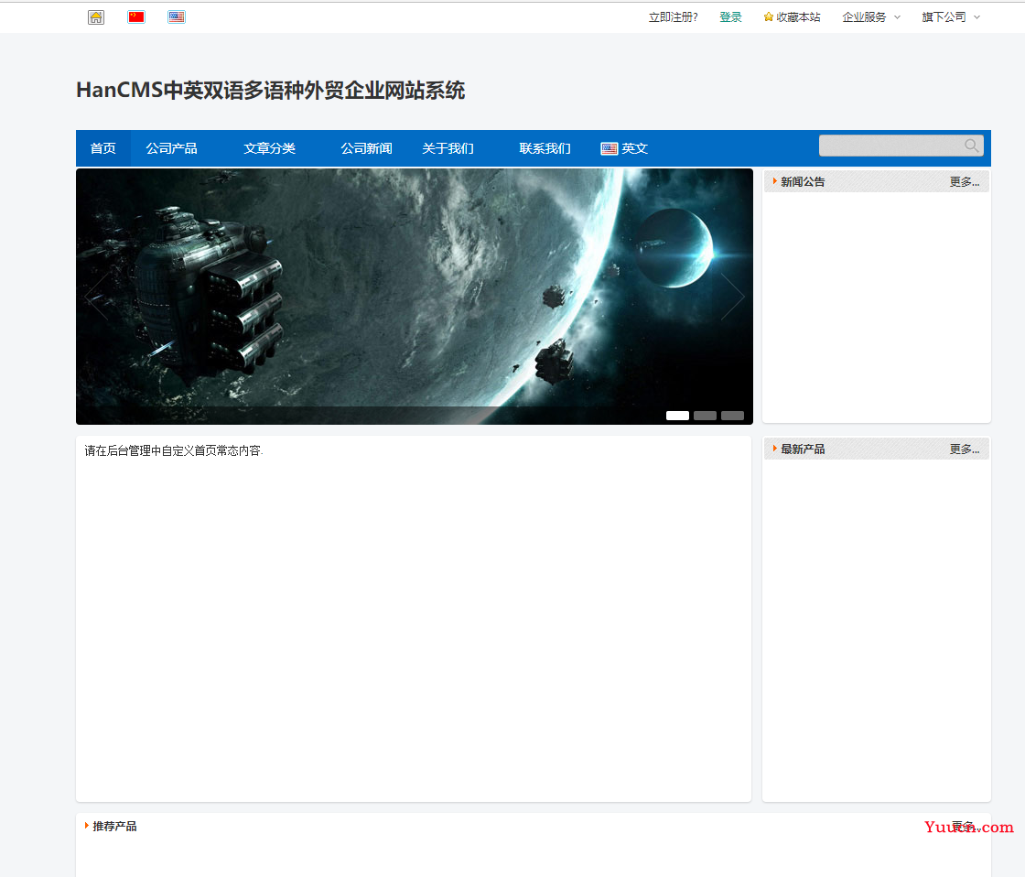The image size is (1025, 877).
Task: Click the space banner image
Action: point(415,297)
